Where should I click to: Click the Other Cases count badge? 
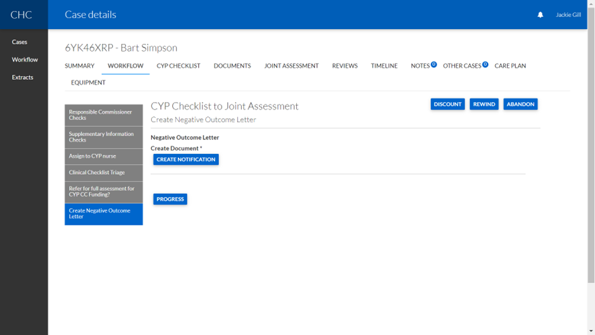pos(485,65)
